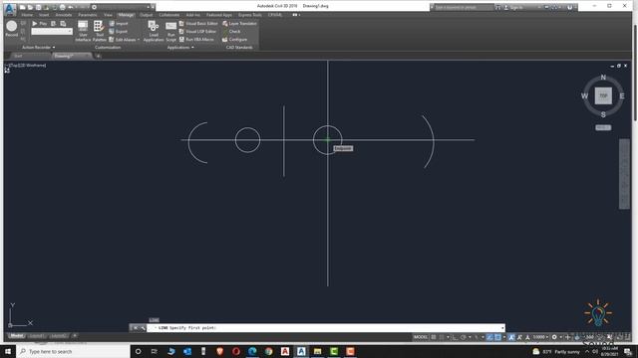The image size is (638, 358).
Task: Click the Open file quick access icon
Action: pos(30,7)
